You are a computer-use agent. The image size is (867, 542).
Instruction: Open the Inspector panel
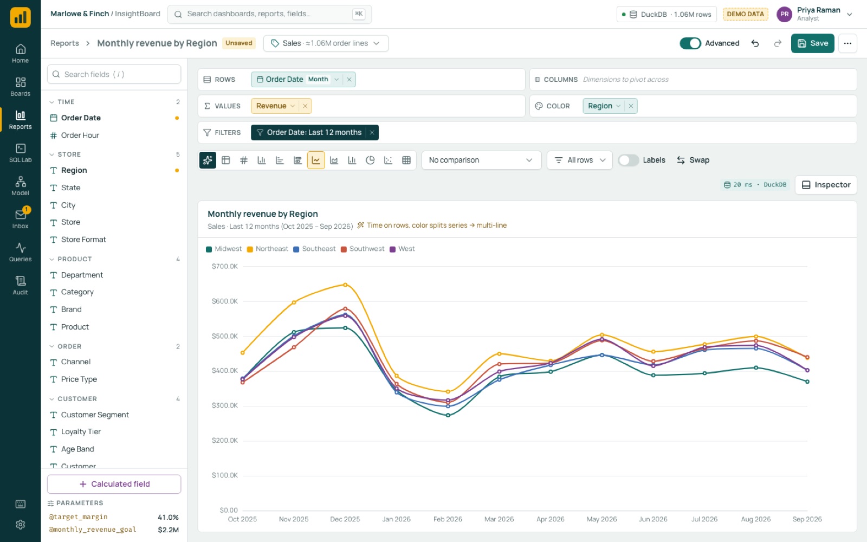(x=826, y=185)
